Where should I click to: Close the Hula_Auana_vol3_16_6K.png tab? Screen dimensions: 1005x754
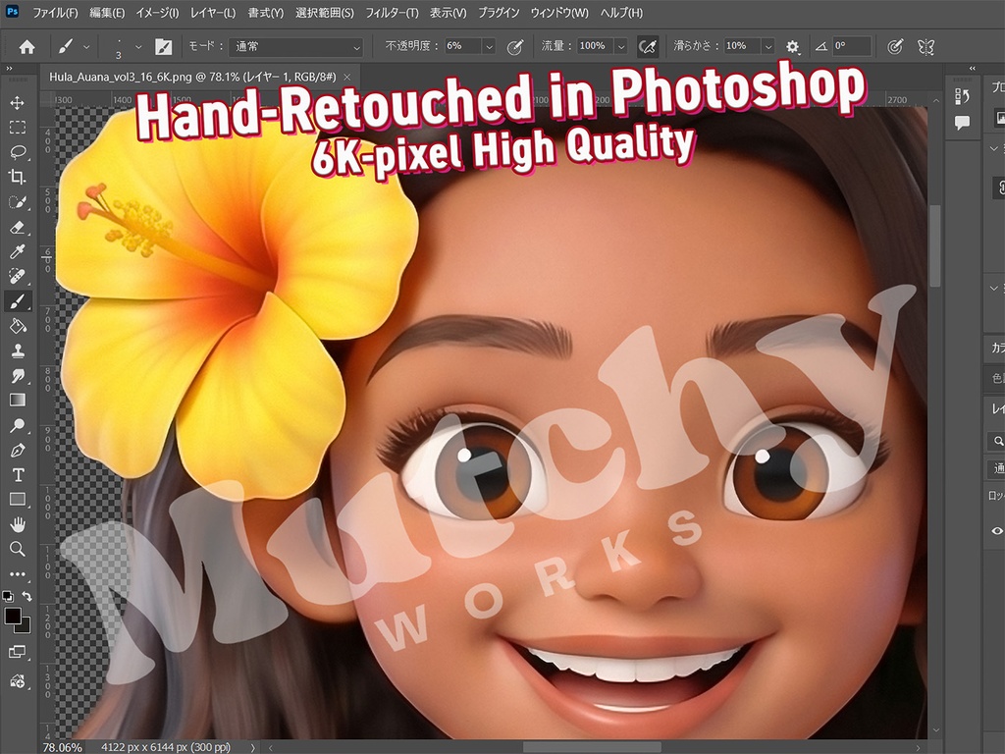coord(347,77)
